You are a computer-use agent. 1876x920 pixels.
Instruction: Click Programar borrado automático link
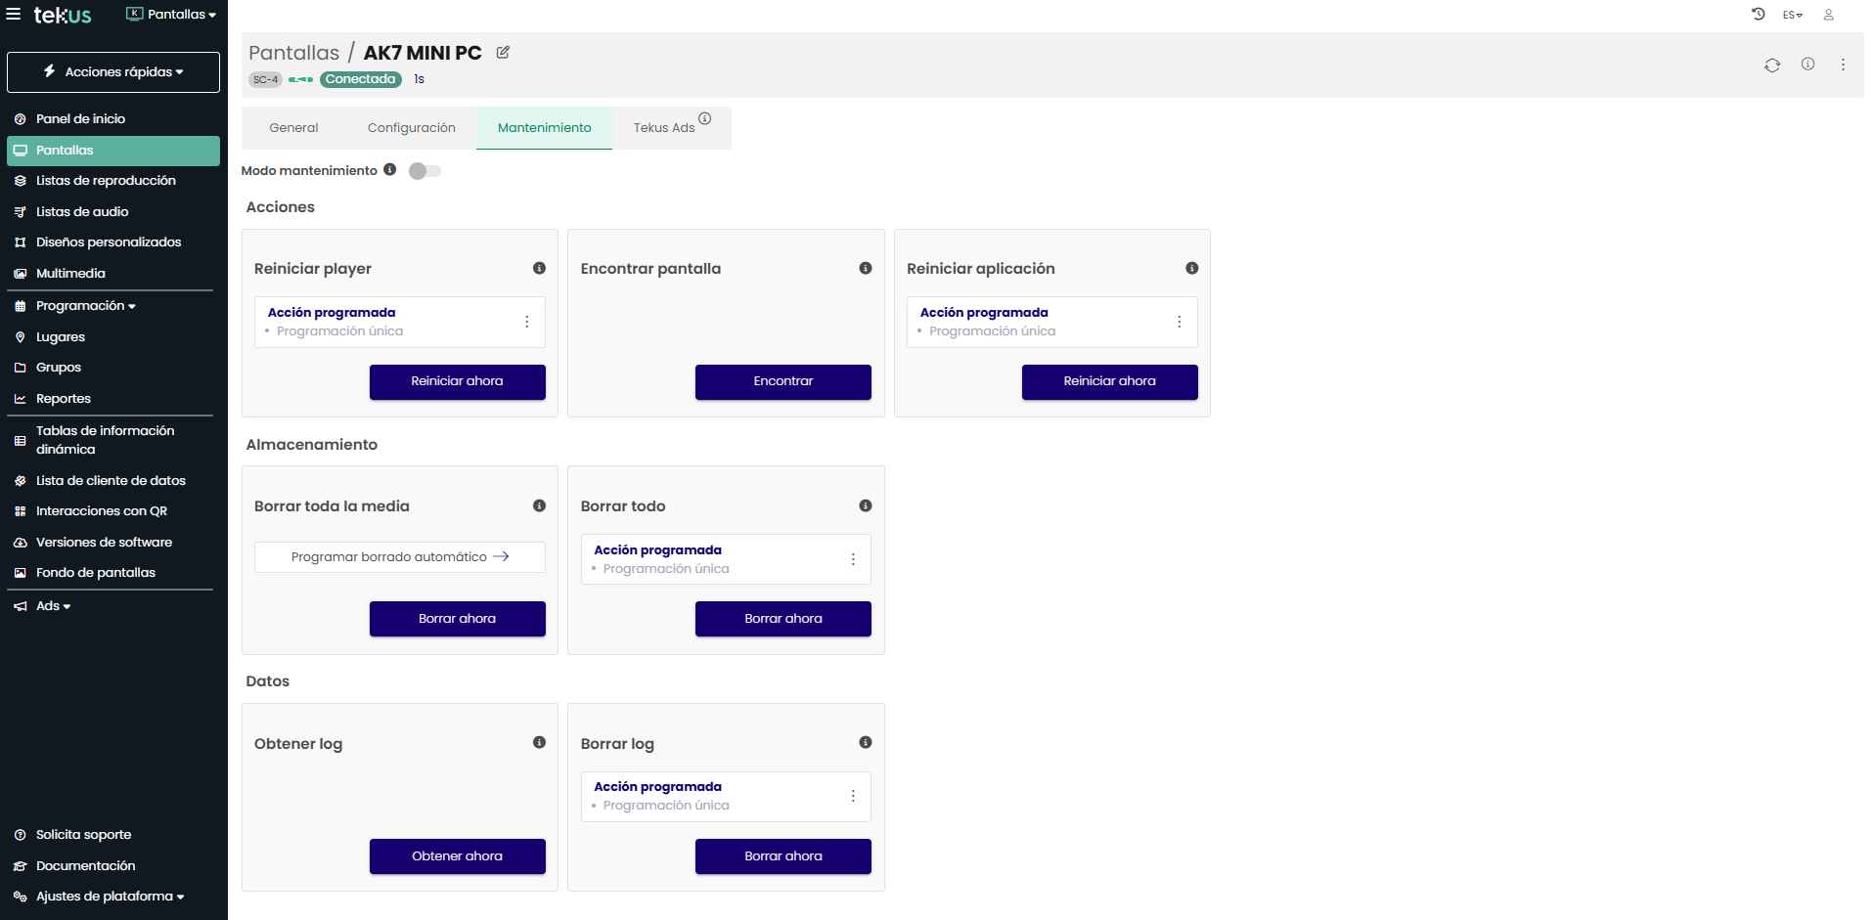click(x=400, y=557)
